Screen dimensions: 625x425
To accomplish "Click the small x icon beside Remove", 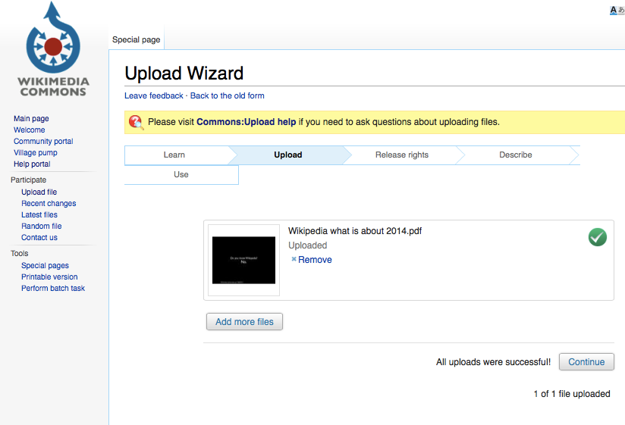I will click(294, 259).
